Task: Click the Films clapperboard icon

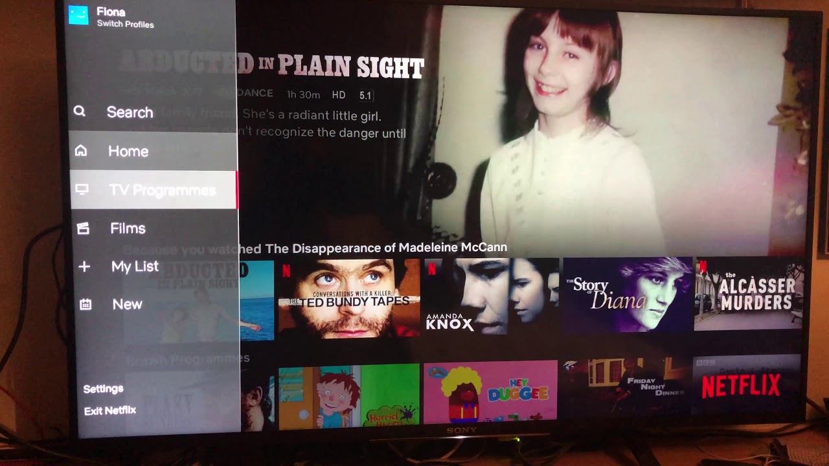Action: 83,228
